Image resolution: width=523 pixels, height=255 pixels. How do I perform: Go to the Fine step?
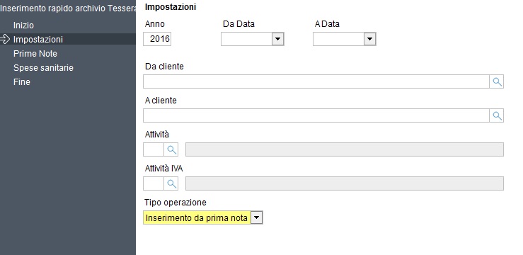click(22, 81)
